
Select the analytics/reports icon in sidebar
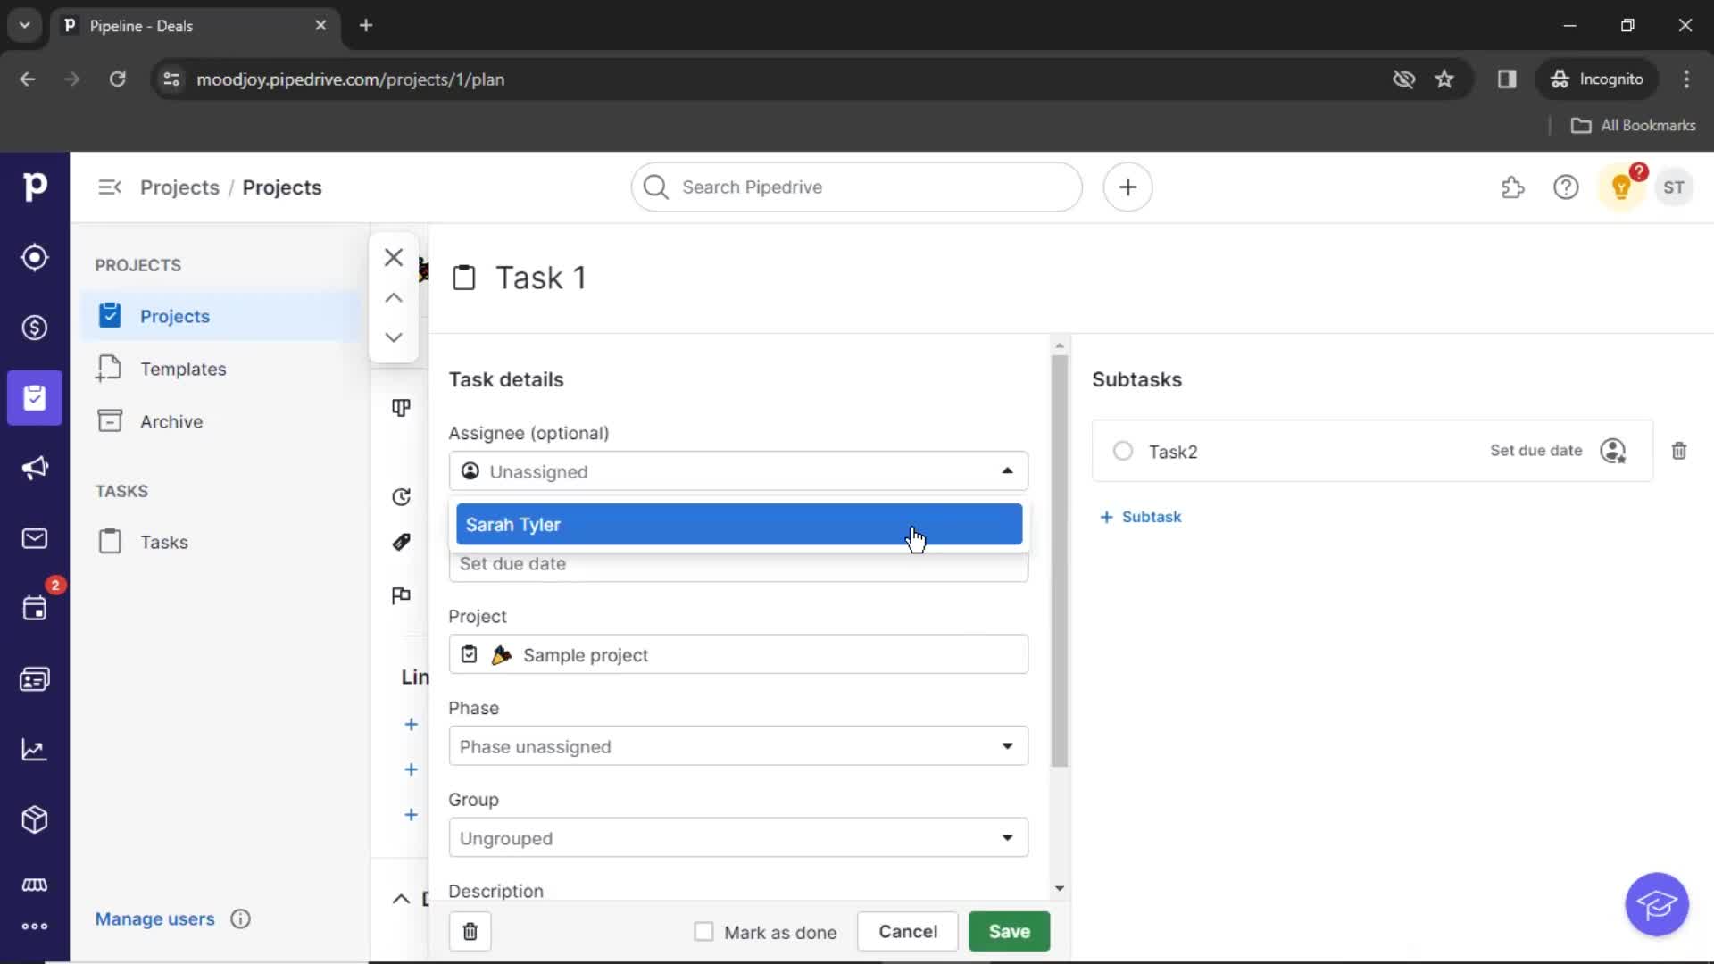34,749
